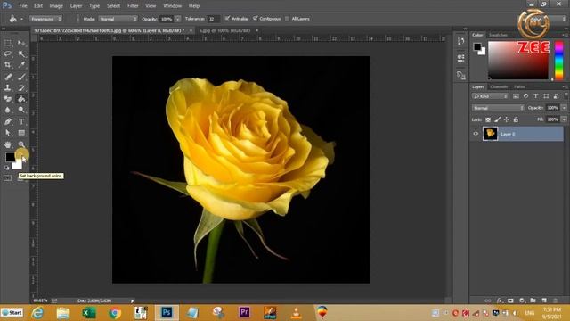The width and height of the screenshot is (570, 321).
Task: Add a layer mask
Action: pos(510,300)
